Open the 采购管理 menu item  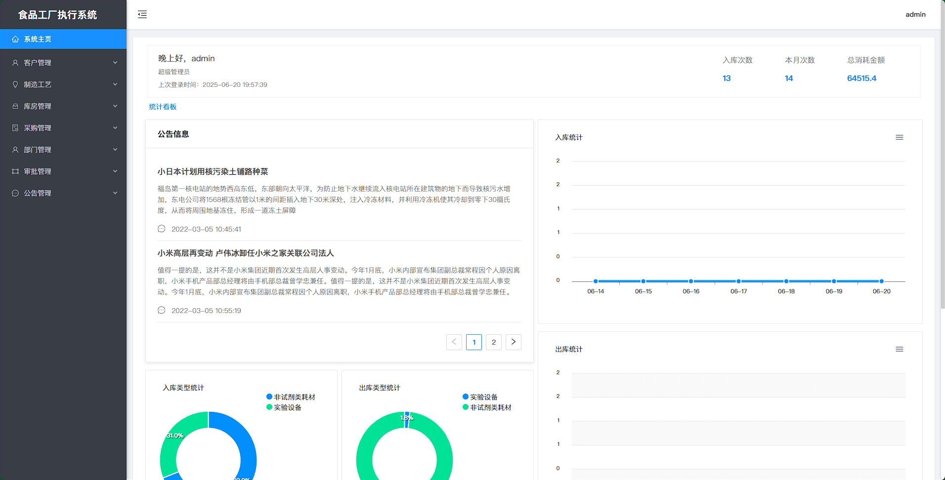pos(63,128)
